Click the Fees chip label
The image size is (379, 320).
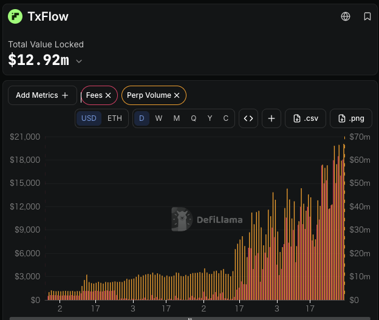pyautogui.click(x=94, y=95)
